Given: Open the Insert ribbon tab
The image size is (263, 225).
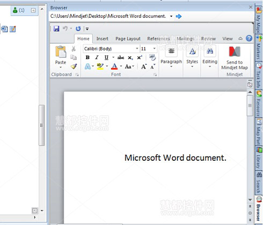Looking at the screenshot, I should click(103, 39).
